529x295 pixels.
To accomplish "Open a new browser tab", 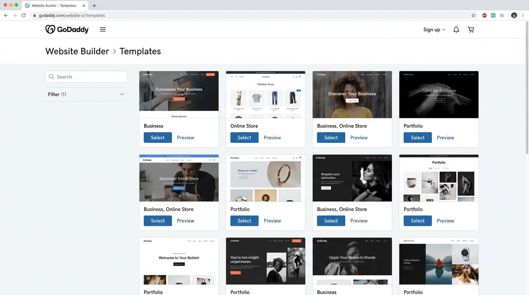I will 93,5.
